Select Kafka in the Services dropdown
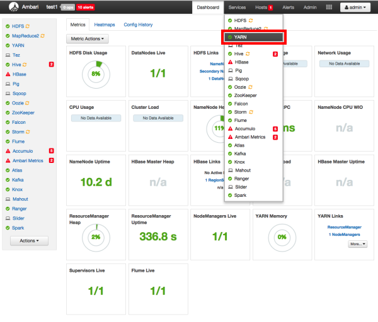Screen dimensions: 378x322 pos(254,153)
